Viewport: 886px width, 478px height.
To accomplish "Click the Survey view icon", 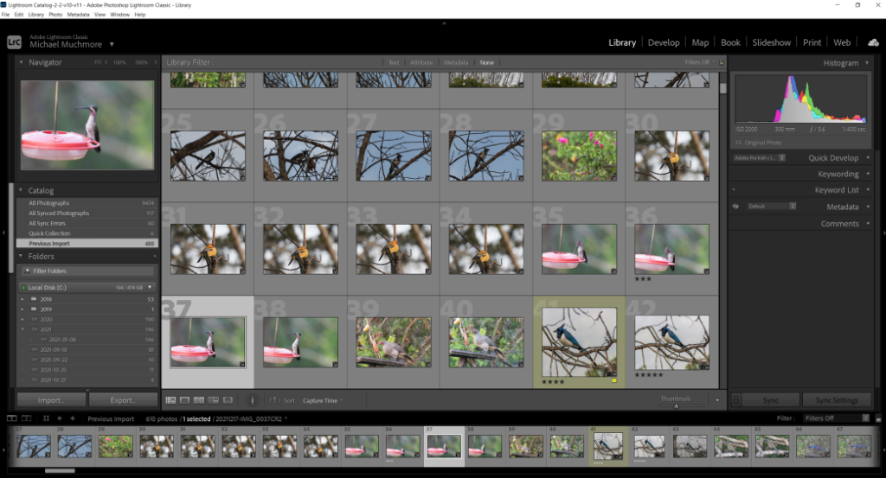I will (213, 400).
